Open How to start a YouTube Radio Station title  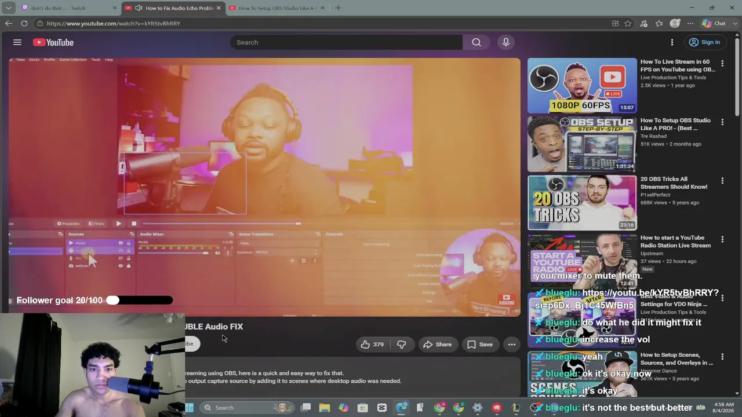675,242
